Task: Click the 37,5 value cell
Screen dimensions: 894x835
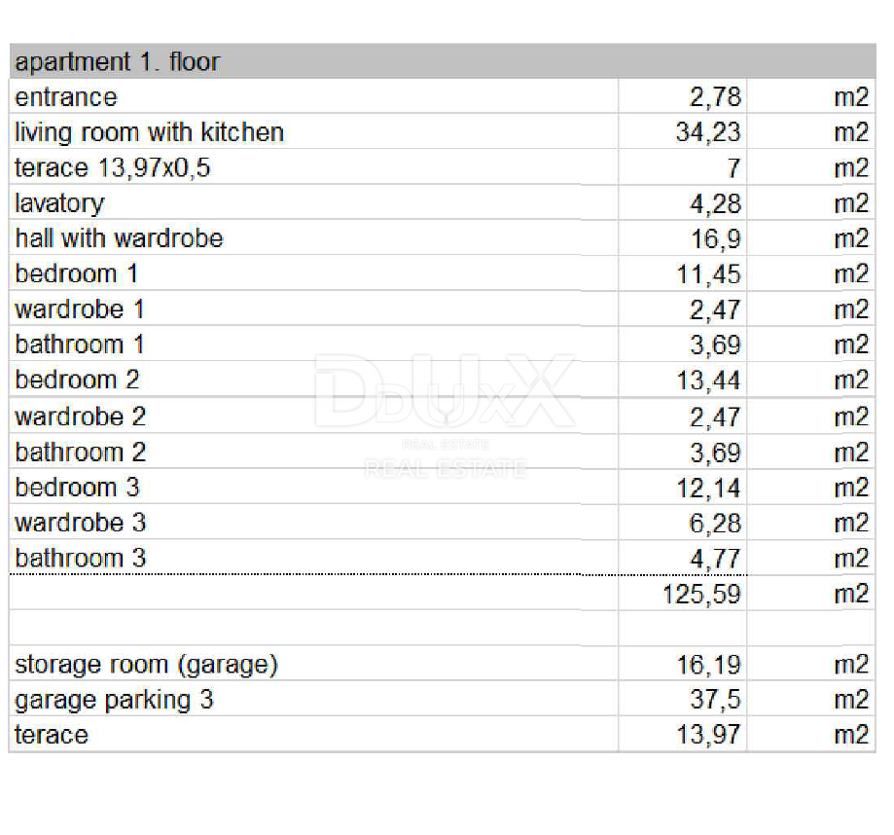Action: point(717,700)
